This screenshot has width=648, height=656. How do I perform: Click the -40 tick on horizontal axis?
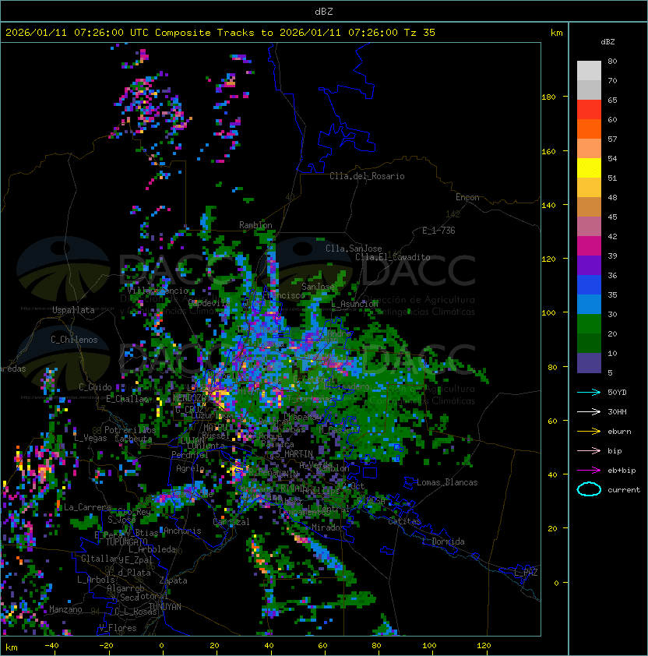(x=51, y=646)
